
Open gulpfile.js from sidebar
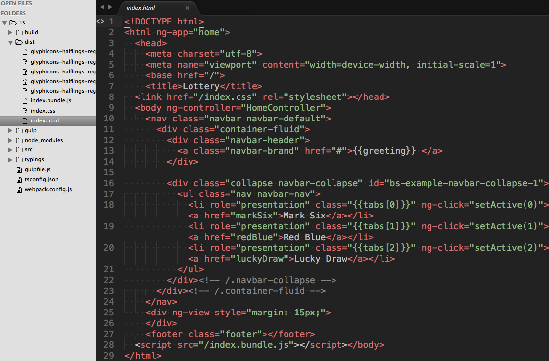point(37,169)
